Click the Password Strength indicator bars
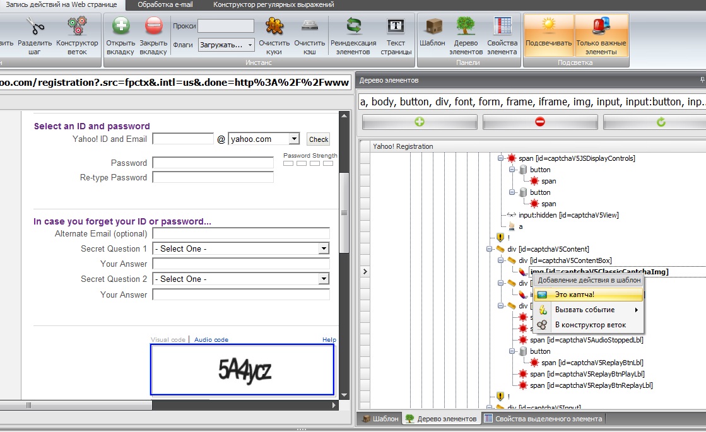The height and width of the screenshot is (432, 706). [x=308, y=163]
